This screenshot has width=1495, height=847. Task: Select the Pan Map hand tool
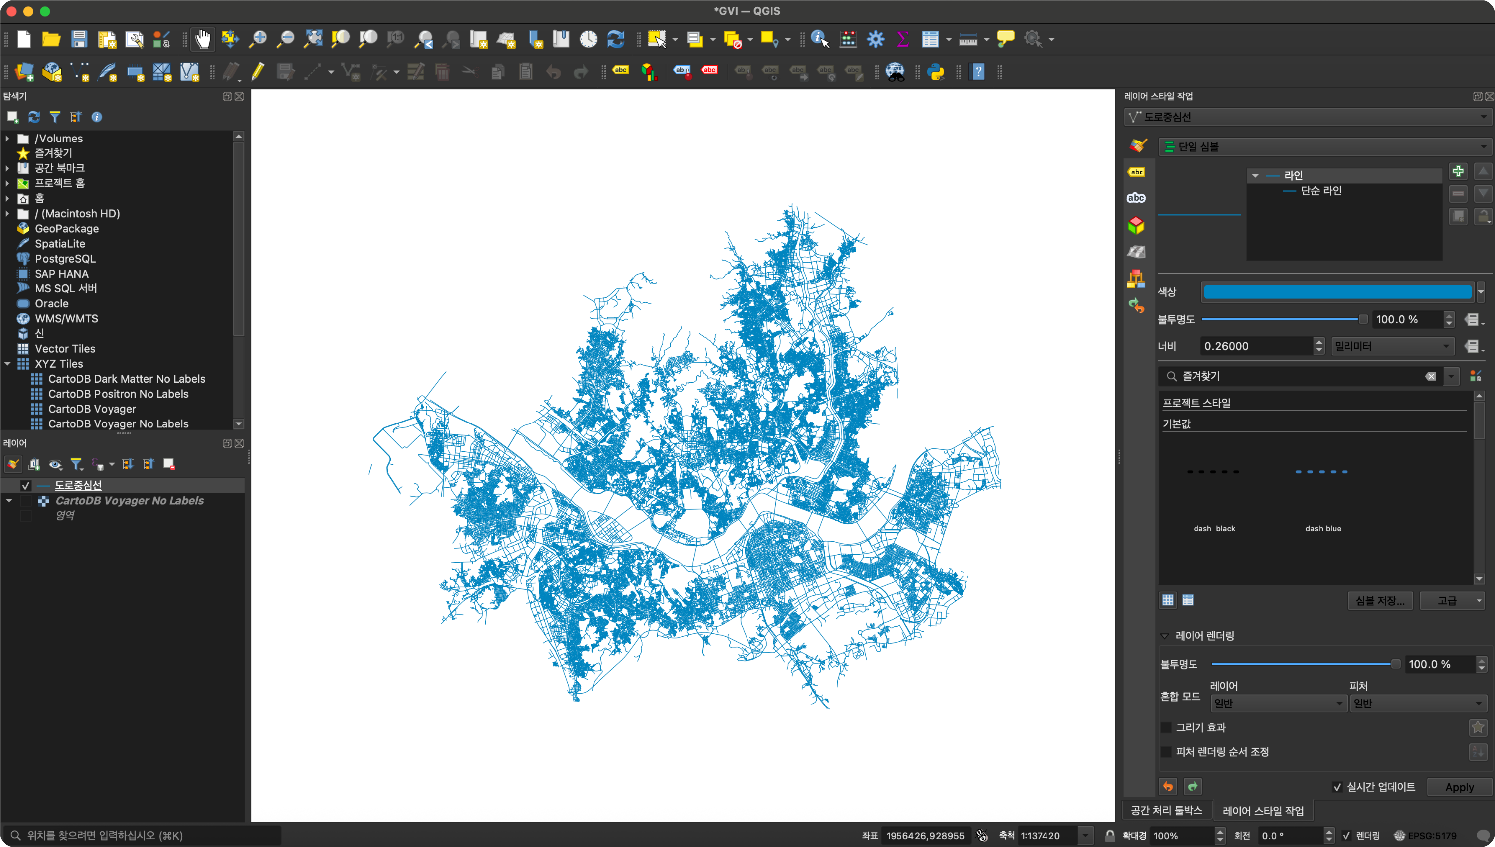point(202,39)
